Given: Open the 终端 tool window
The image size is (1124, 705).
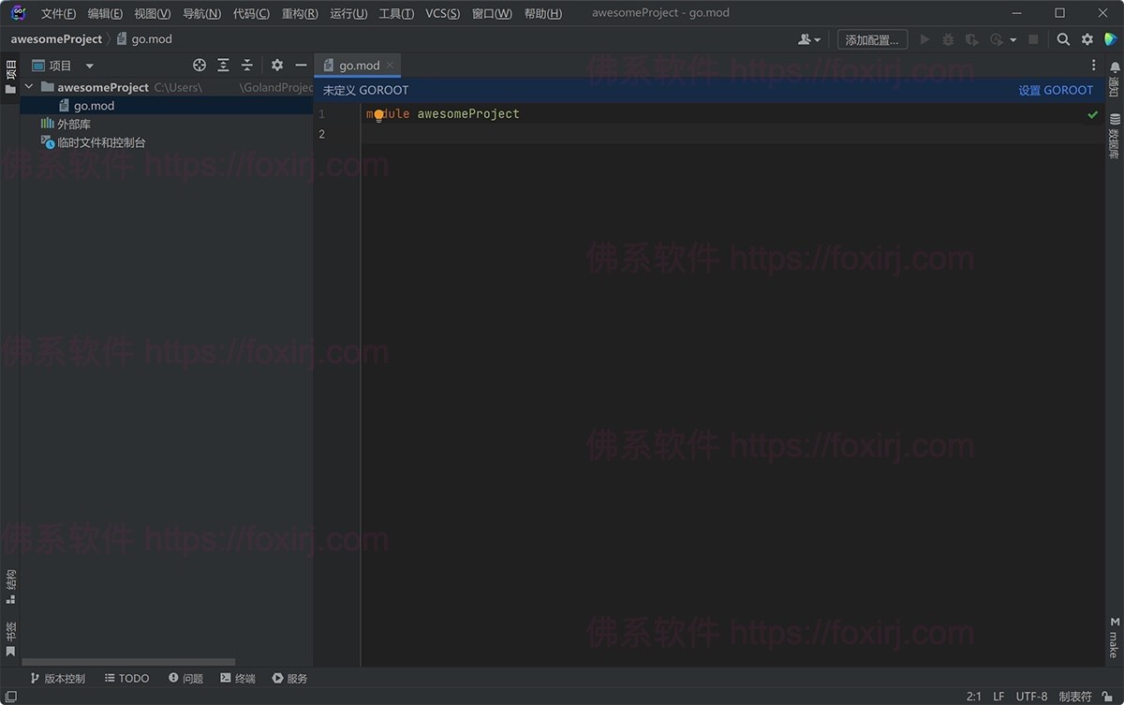Looking at the screenshot, I should pos(237,678).
